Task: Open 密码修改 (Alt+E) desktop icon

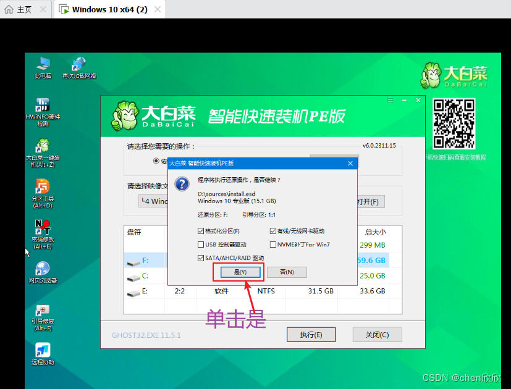Action: point(43,235)
